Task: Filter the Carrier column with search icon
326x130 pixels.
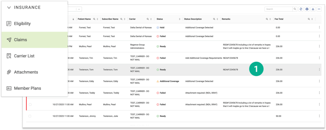Action: (147, 19)
